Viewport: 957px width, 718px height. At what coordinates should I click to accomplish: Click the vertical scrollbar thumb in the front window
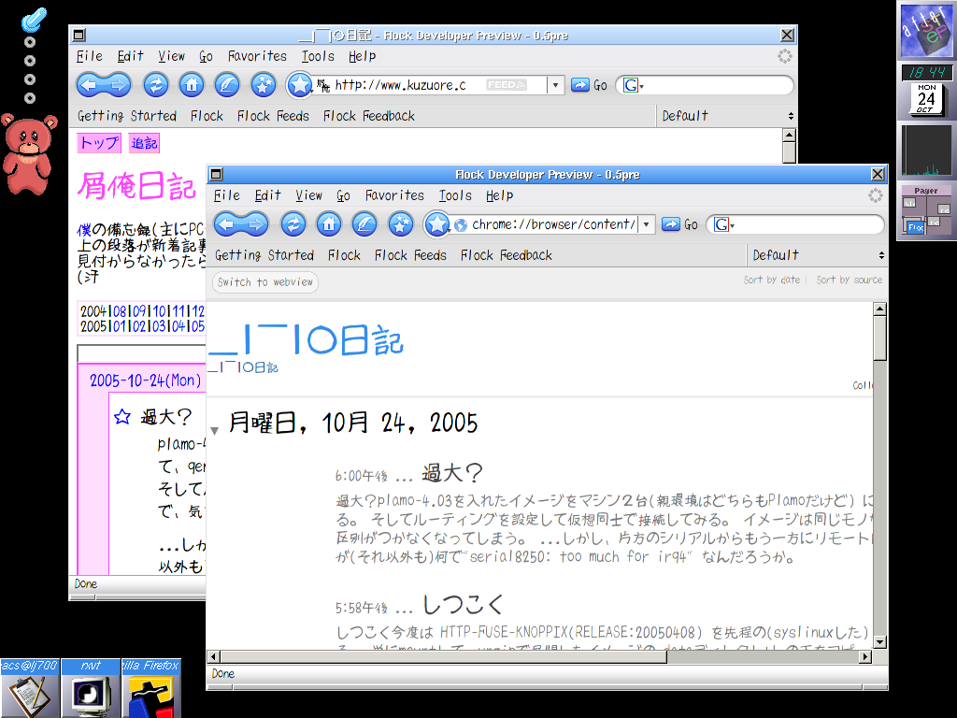(x=879, y=337)
